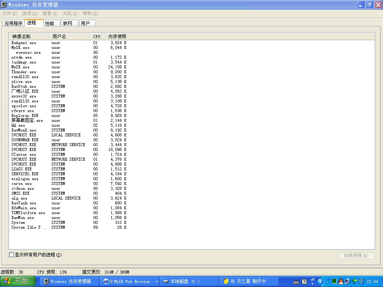The height and width of the screenshot is (287, 383).
Task: Click the firewall shield tray icon
Action: (361, 282)
